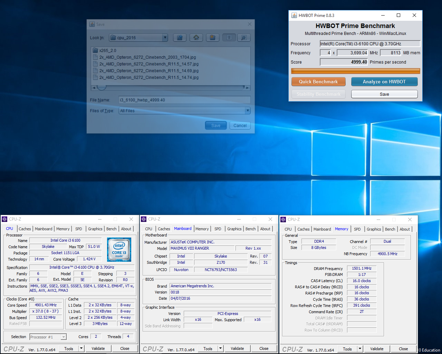Click Save in HWBOT Prime window
This screenshot has height=354, width=442.
384,94
